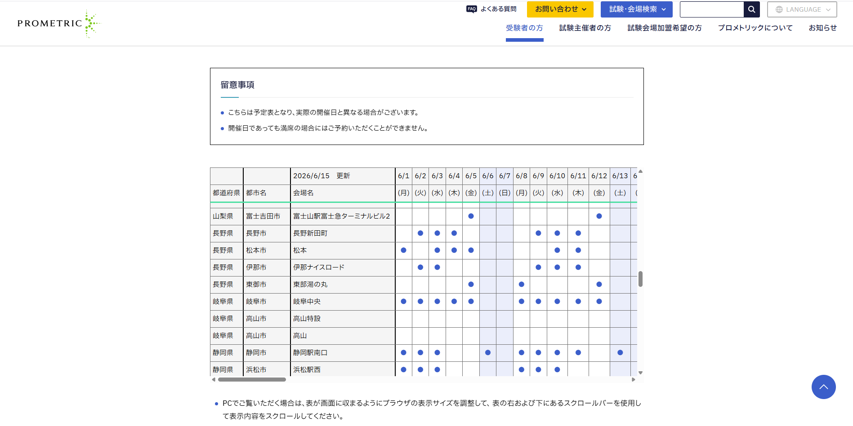Click the globe icon in LANGUAGE button
The height and width of the screenshot is (426, 853).
click(x=779, y=9)
